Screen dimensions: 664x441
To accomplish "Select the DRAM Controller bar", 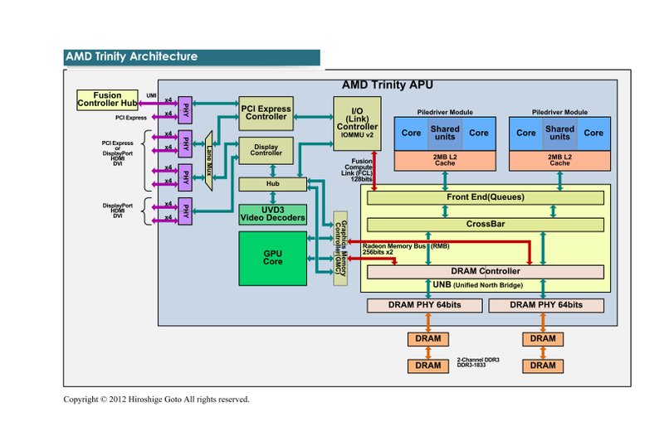I will point(486,271).
